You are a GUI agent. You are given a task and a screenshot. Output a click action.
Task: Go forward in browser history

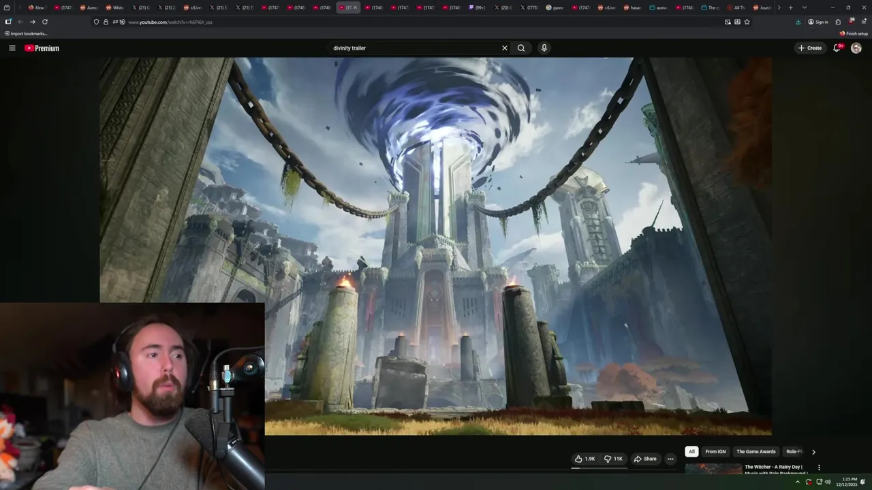32,22
